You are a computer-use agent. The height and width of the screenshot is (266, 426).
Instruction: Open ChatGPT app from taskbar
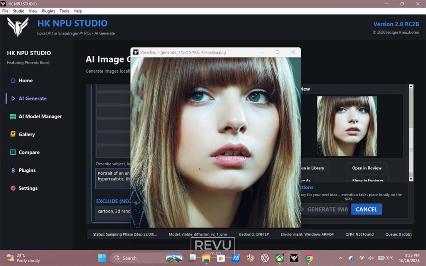tap(265, 258)
